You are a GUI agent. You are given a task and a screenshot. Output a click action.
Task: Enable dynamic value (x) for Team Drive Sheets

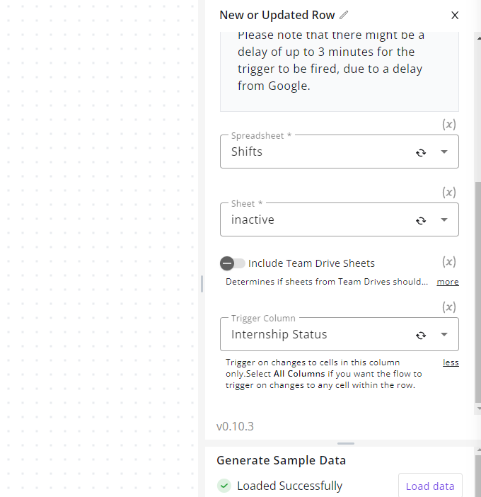pyautogui.click(x=449, y=262)
